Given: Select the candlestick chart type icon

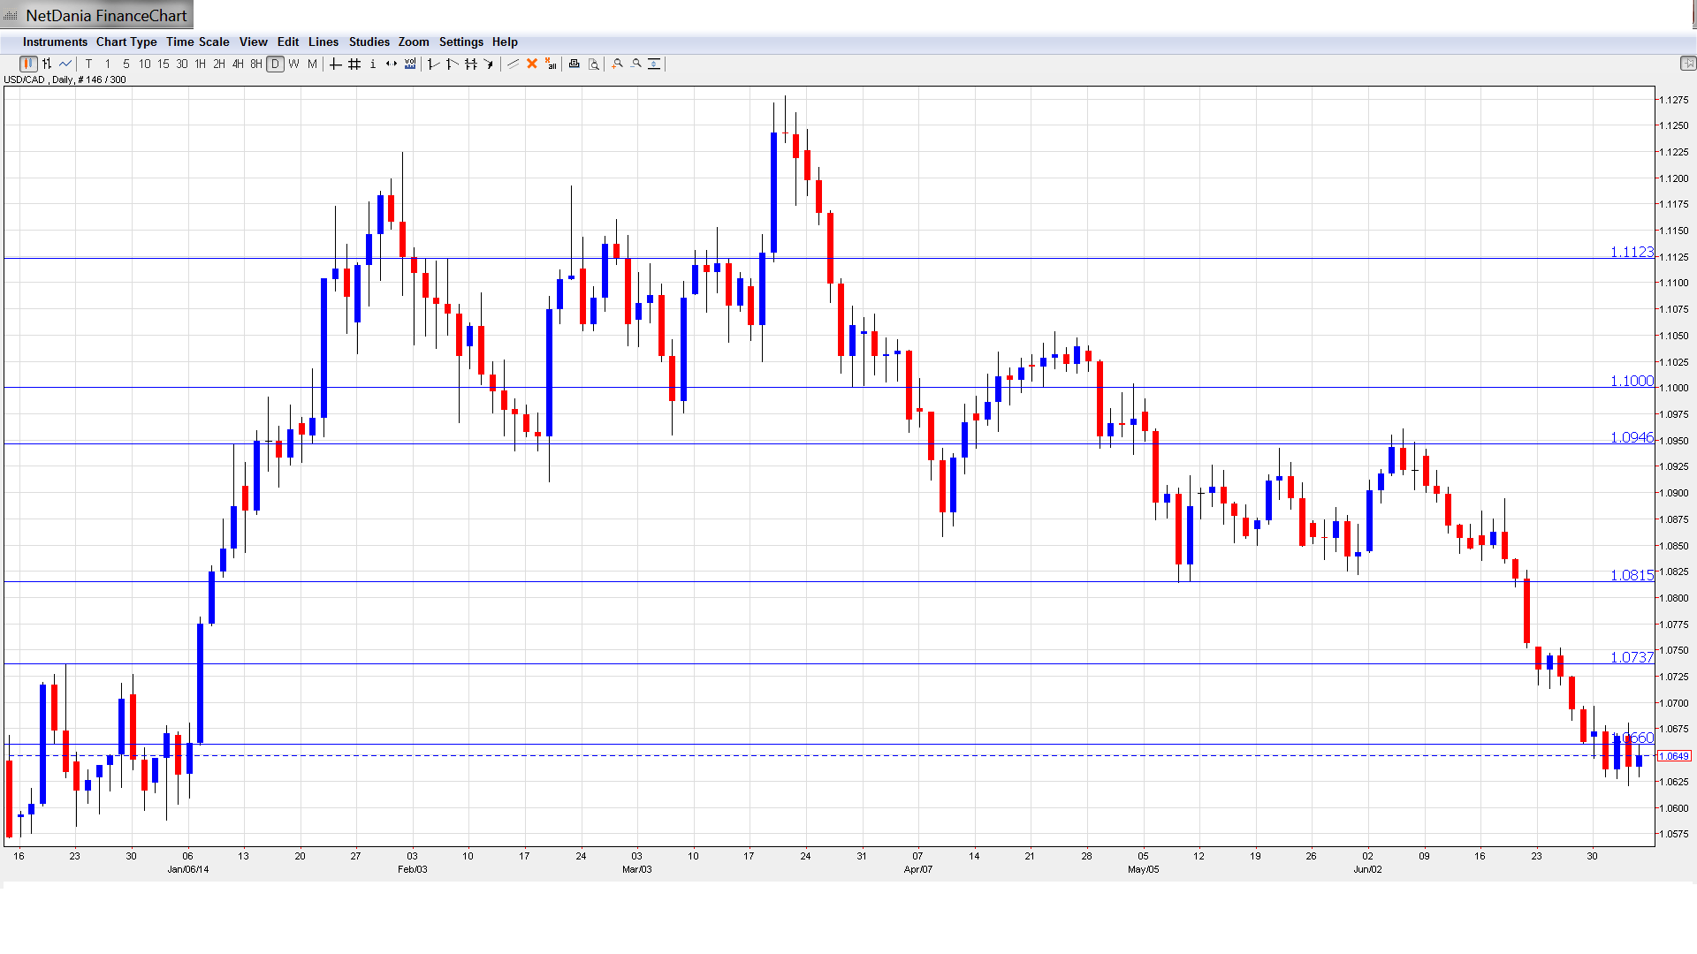Looking at the screenshot, I should click(28, 64).
